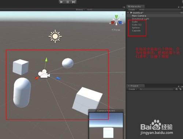Focus the Scene view search field
183x139 pixels.
click(x=105, y=9)
